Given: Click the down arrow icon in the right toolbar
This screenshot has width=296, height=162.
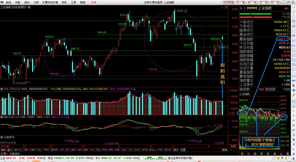Looking at the screenshot, I should pyautogui.click(x=294, y=16).
